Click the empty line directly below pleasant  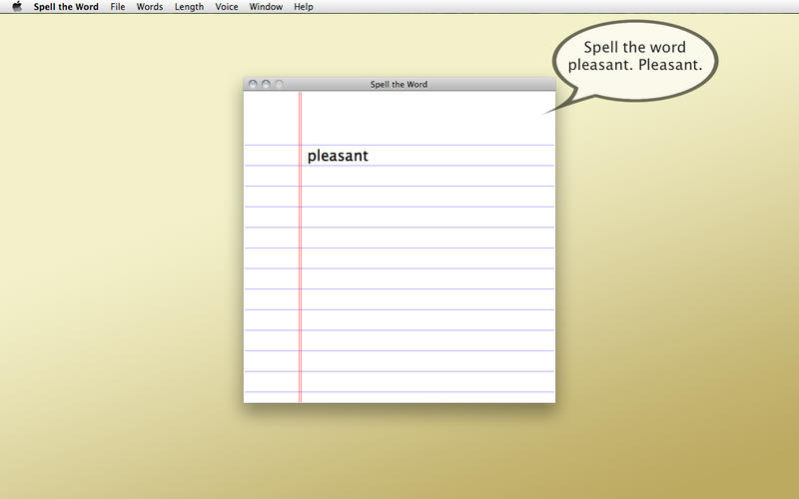click(427, 177)
